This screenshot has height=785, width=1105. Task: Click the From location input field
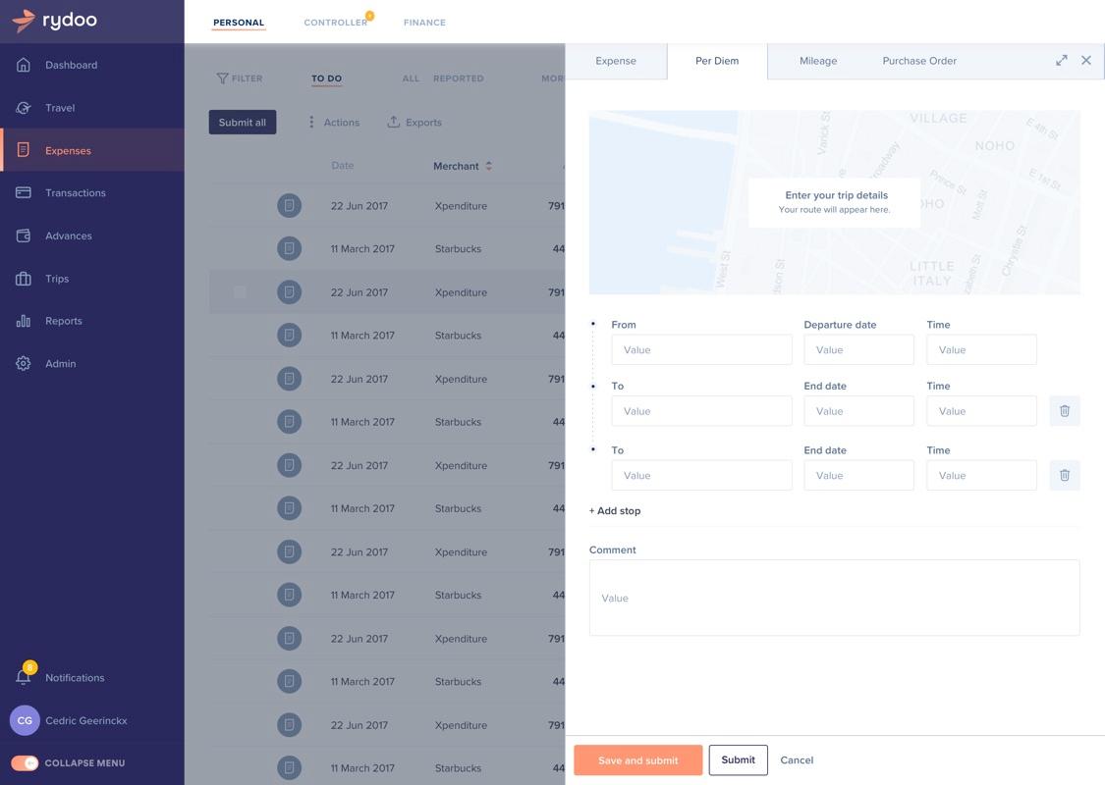701,349
